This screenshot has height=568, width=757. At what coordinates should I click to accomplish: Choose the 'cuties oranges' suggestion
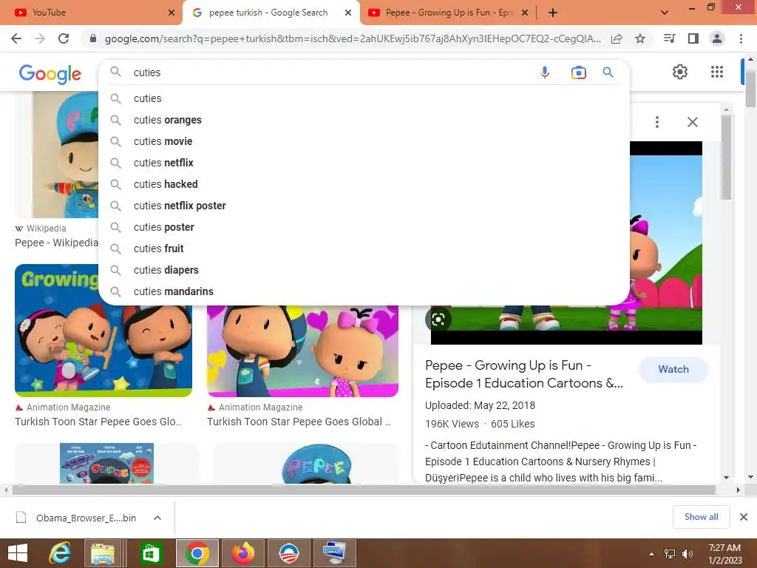[x=364, y=120]
